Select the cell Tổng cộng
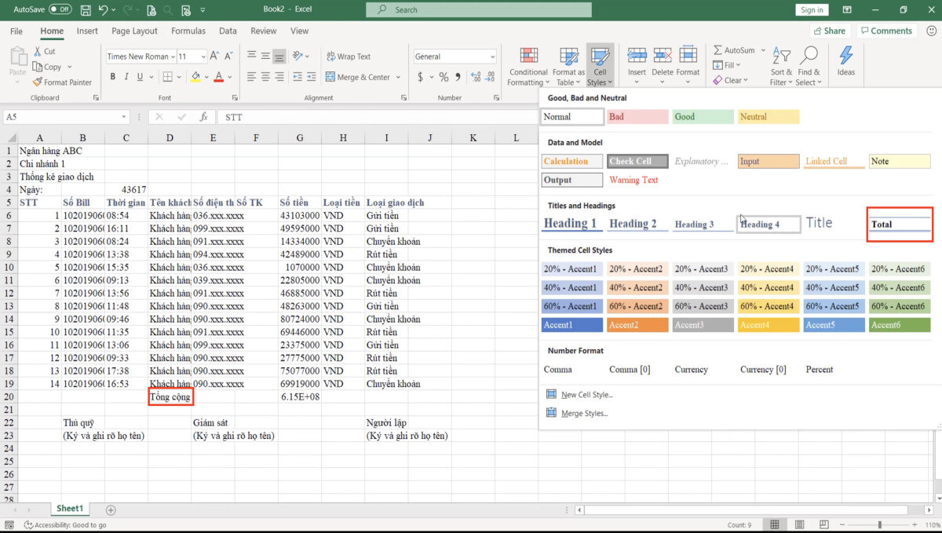Image resolution: width=942 pixels, height=533 pixels. coord(170,397)
